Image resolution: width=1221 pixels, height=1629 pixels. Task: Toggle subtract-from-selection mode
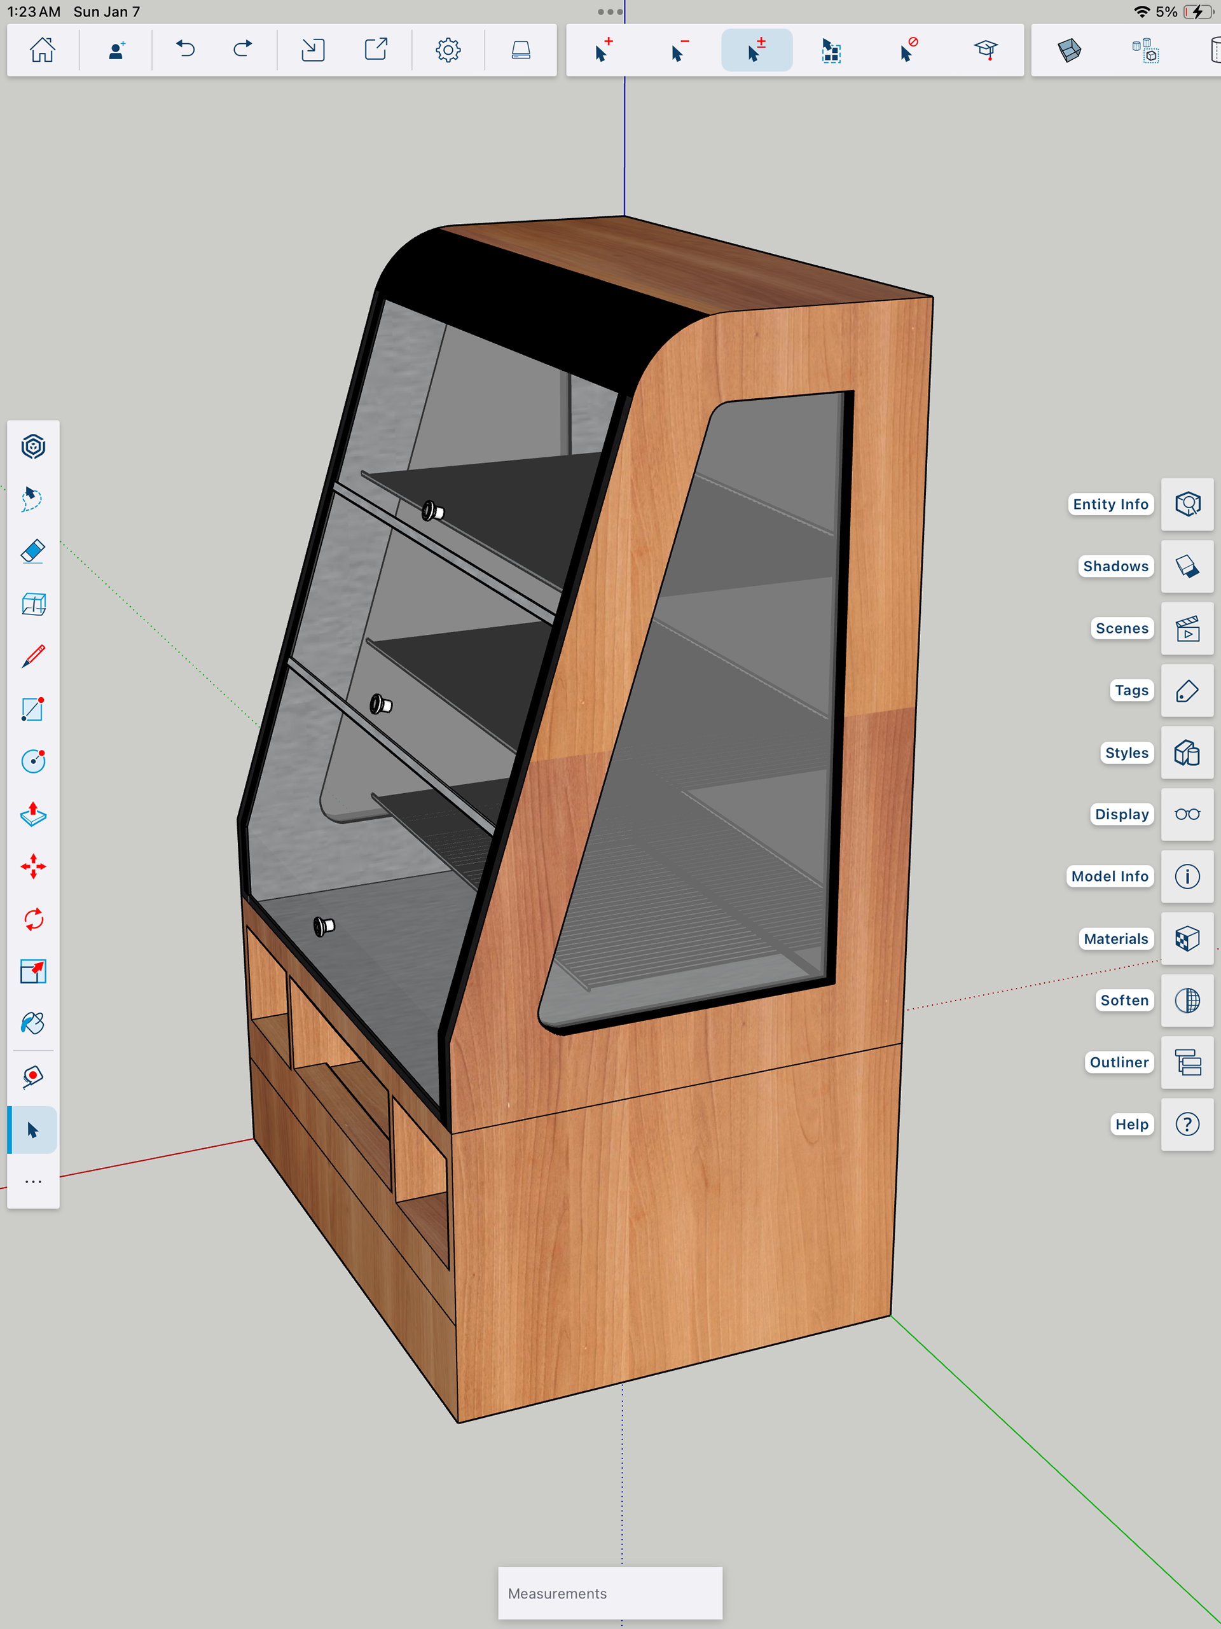coord(679,50)
